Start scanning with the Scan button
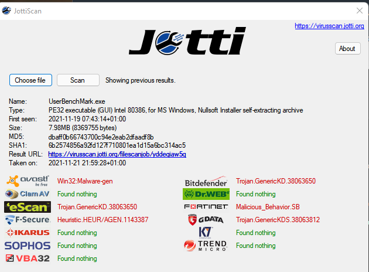The image size is (369, 272). pyautogui.click(x=78, y=80)
